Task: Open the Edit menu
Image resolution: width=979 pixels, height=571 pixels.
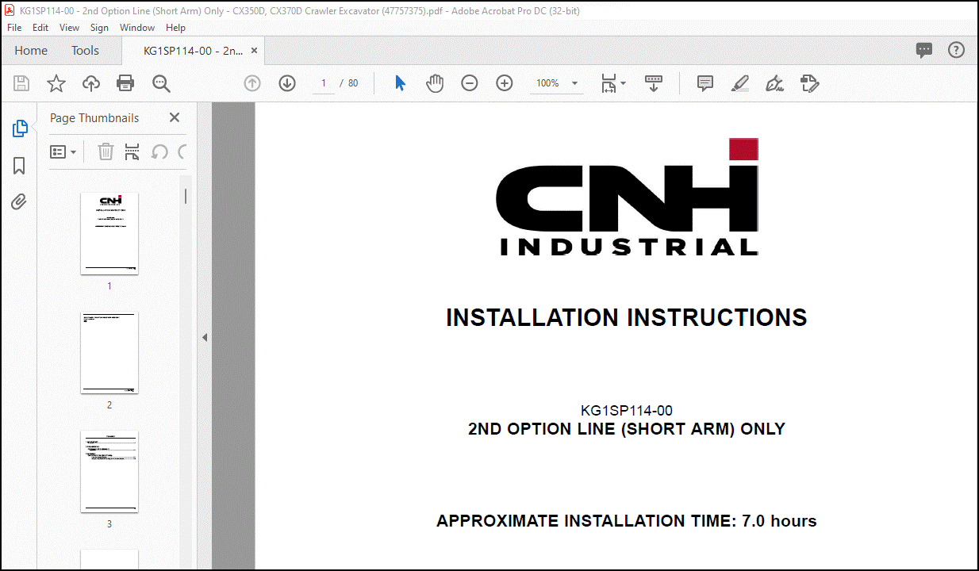Action: [40, 27]
